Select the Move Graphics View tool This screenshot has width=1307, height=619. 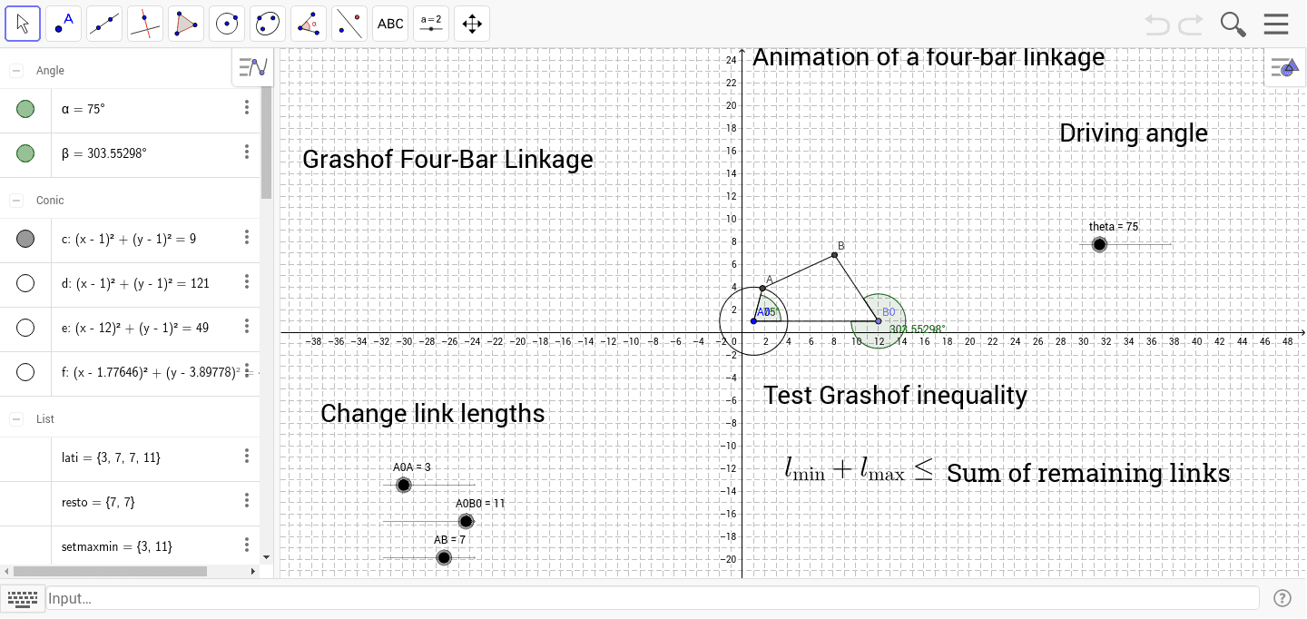pos(472,24)
